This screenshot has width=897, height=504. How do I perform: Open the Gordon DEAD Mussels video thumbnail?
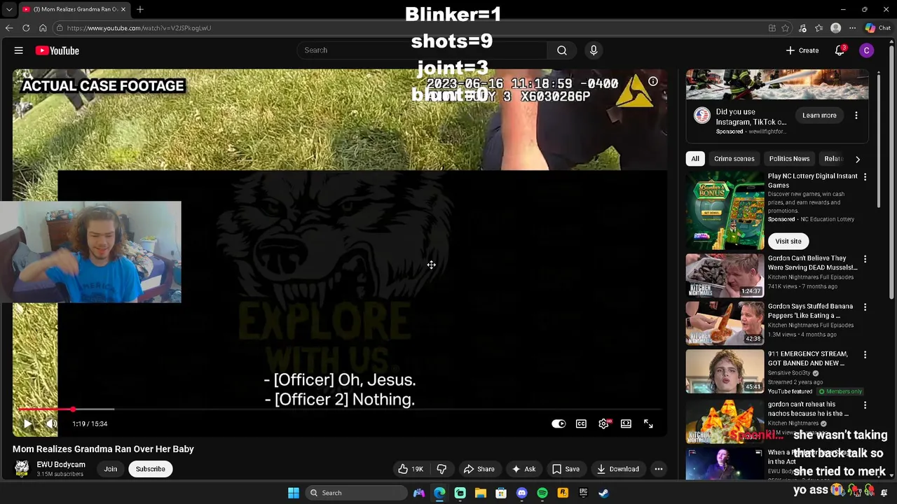725,276
